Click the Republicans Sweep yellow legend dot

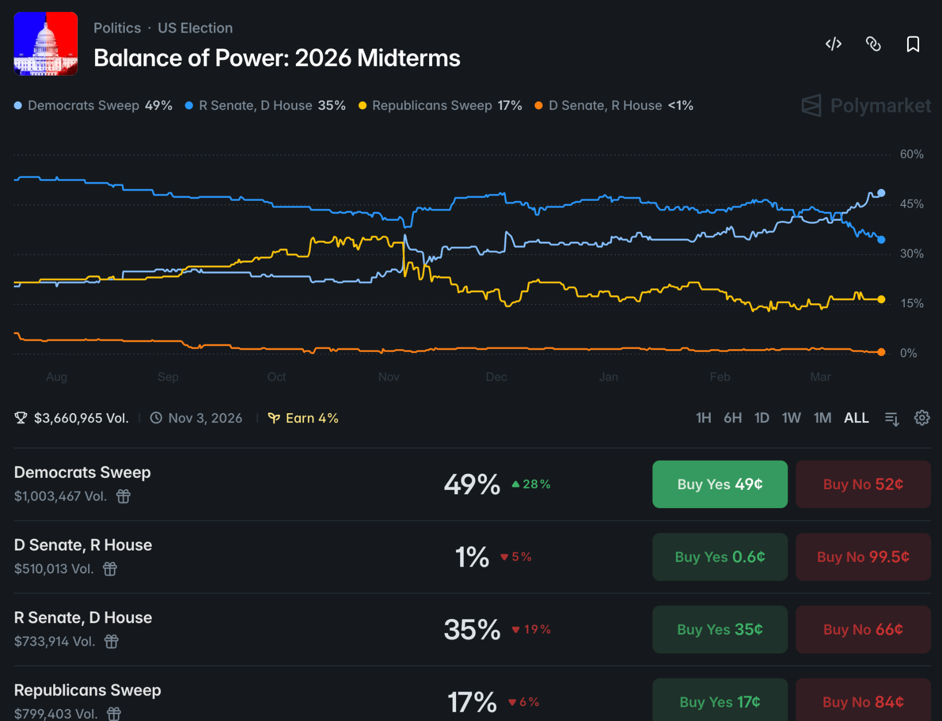pyautogui.click(x=362, y=106)
